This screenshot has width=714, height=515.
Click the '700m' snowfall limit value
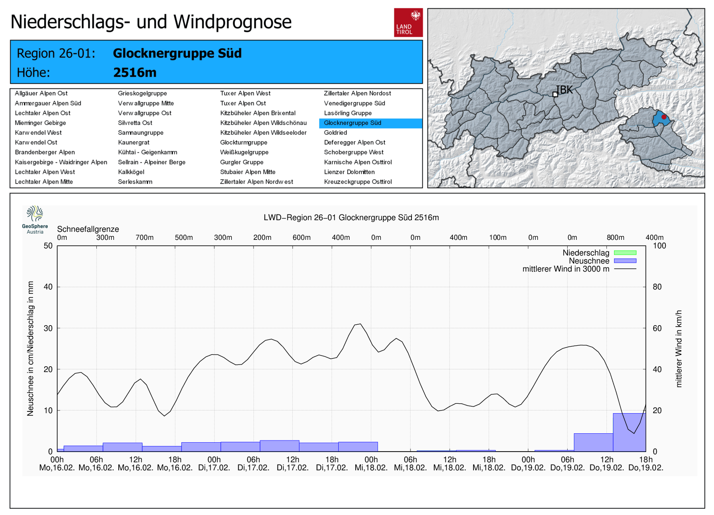[145, 238]
